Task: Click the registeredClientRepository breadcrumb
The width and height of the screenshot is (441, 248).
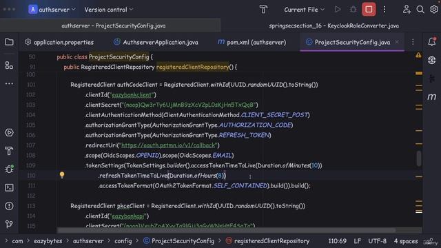Action: click(268, 241)
